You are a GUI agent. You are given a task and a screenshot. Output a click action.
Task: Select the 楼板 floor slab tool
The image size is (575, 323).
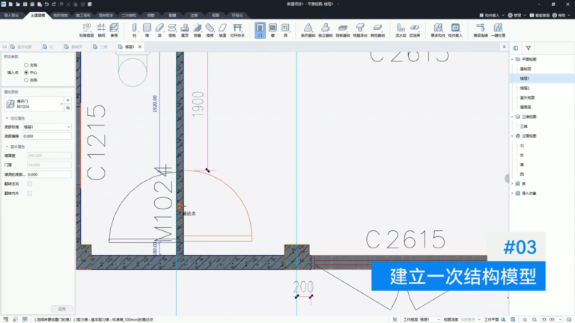point(172,30)
